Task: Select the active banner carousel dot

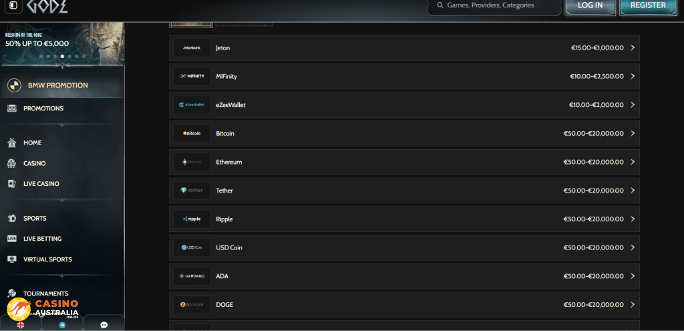Action: 62,56
